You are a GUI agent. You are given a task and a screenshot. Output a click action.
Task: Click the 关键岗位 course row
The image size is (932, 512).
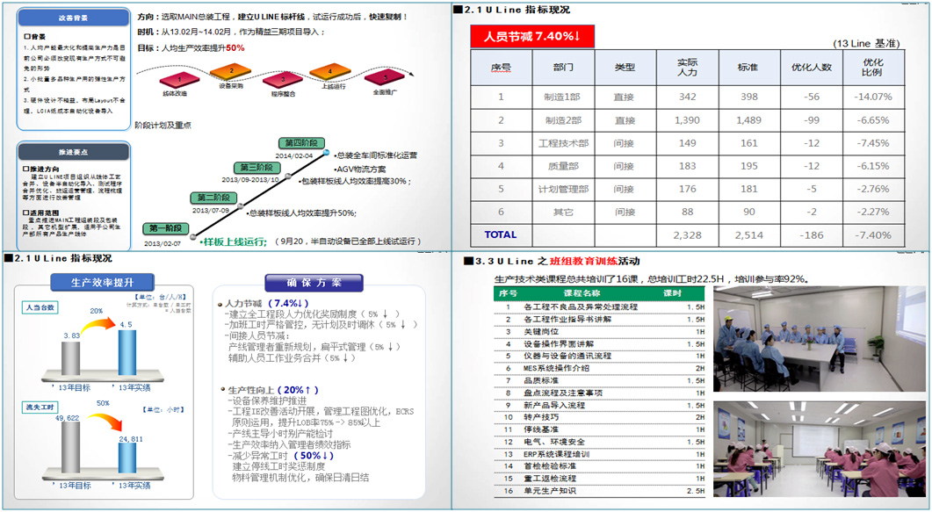tap(599, 331)
